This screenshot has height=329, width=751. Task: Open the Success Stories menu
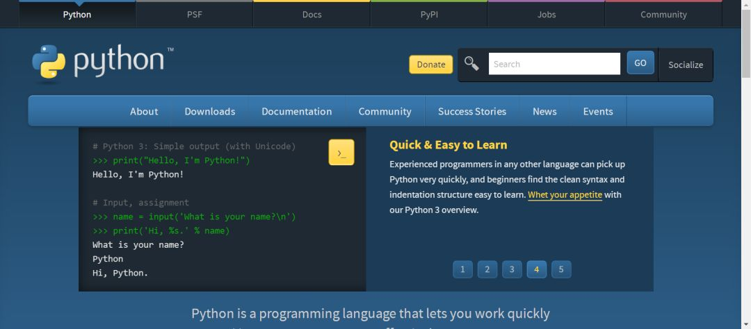pyautogui.click(x=471, y=112)
